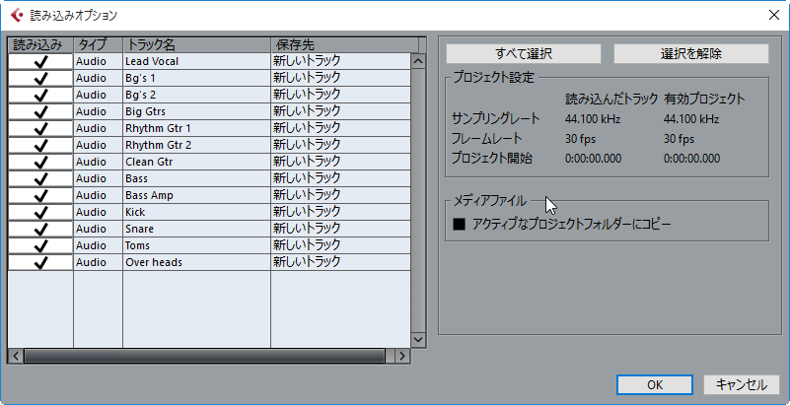
Task: Open 保存先 for Bg's 2
Action: pos(340,95)
